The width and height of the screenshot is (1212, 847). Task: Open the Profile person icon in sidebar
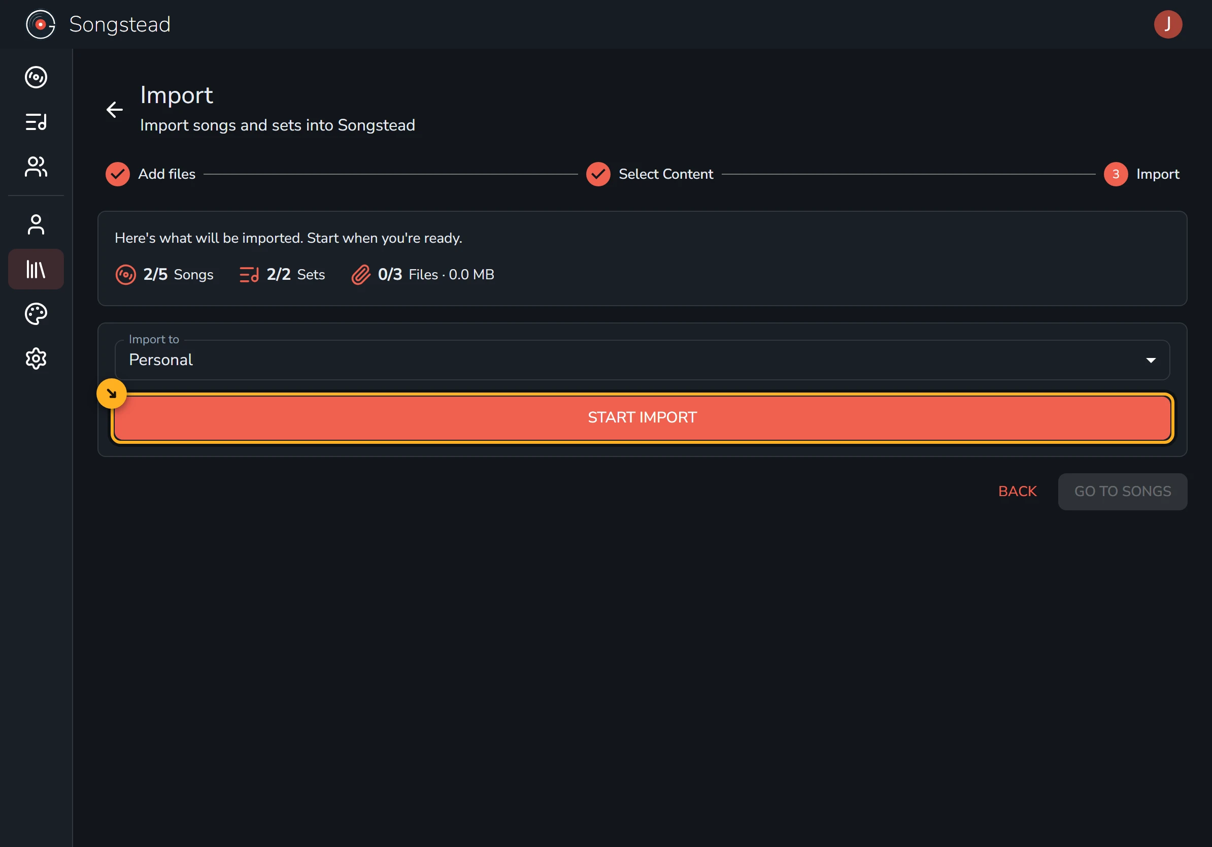pyautogui.click(x=36, y=224)
